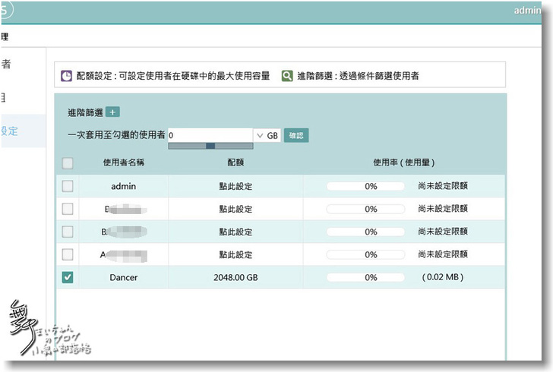
Task: Click the logo in the top-left corner
Action: (6, 11)
